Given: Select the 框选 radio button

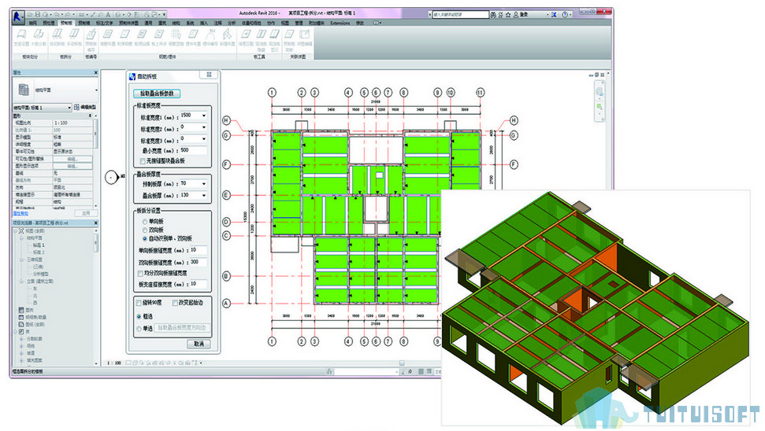Looking at the screenshot, I should click(x=139, y=316).
